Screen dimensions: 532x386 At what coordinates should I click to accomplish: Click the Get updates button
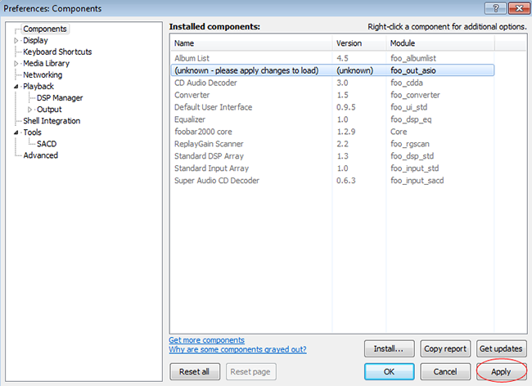pos(501,348)
